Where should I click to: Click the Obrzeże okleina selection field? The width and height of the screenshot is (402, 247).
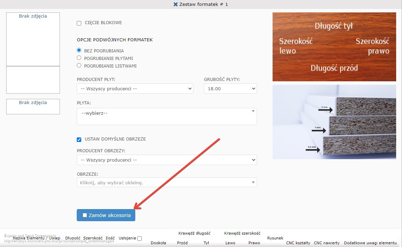pyautogui.click(x=167, y=183)
